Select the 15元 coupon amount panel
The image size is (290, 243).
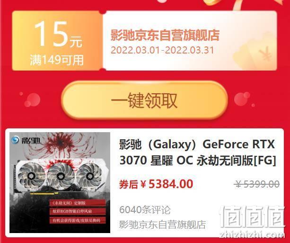[57, 41]
